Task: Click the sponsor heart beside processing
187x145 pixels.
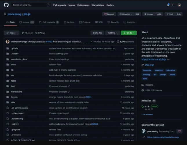Action: [179, 131]
